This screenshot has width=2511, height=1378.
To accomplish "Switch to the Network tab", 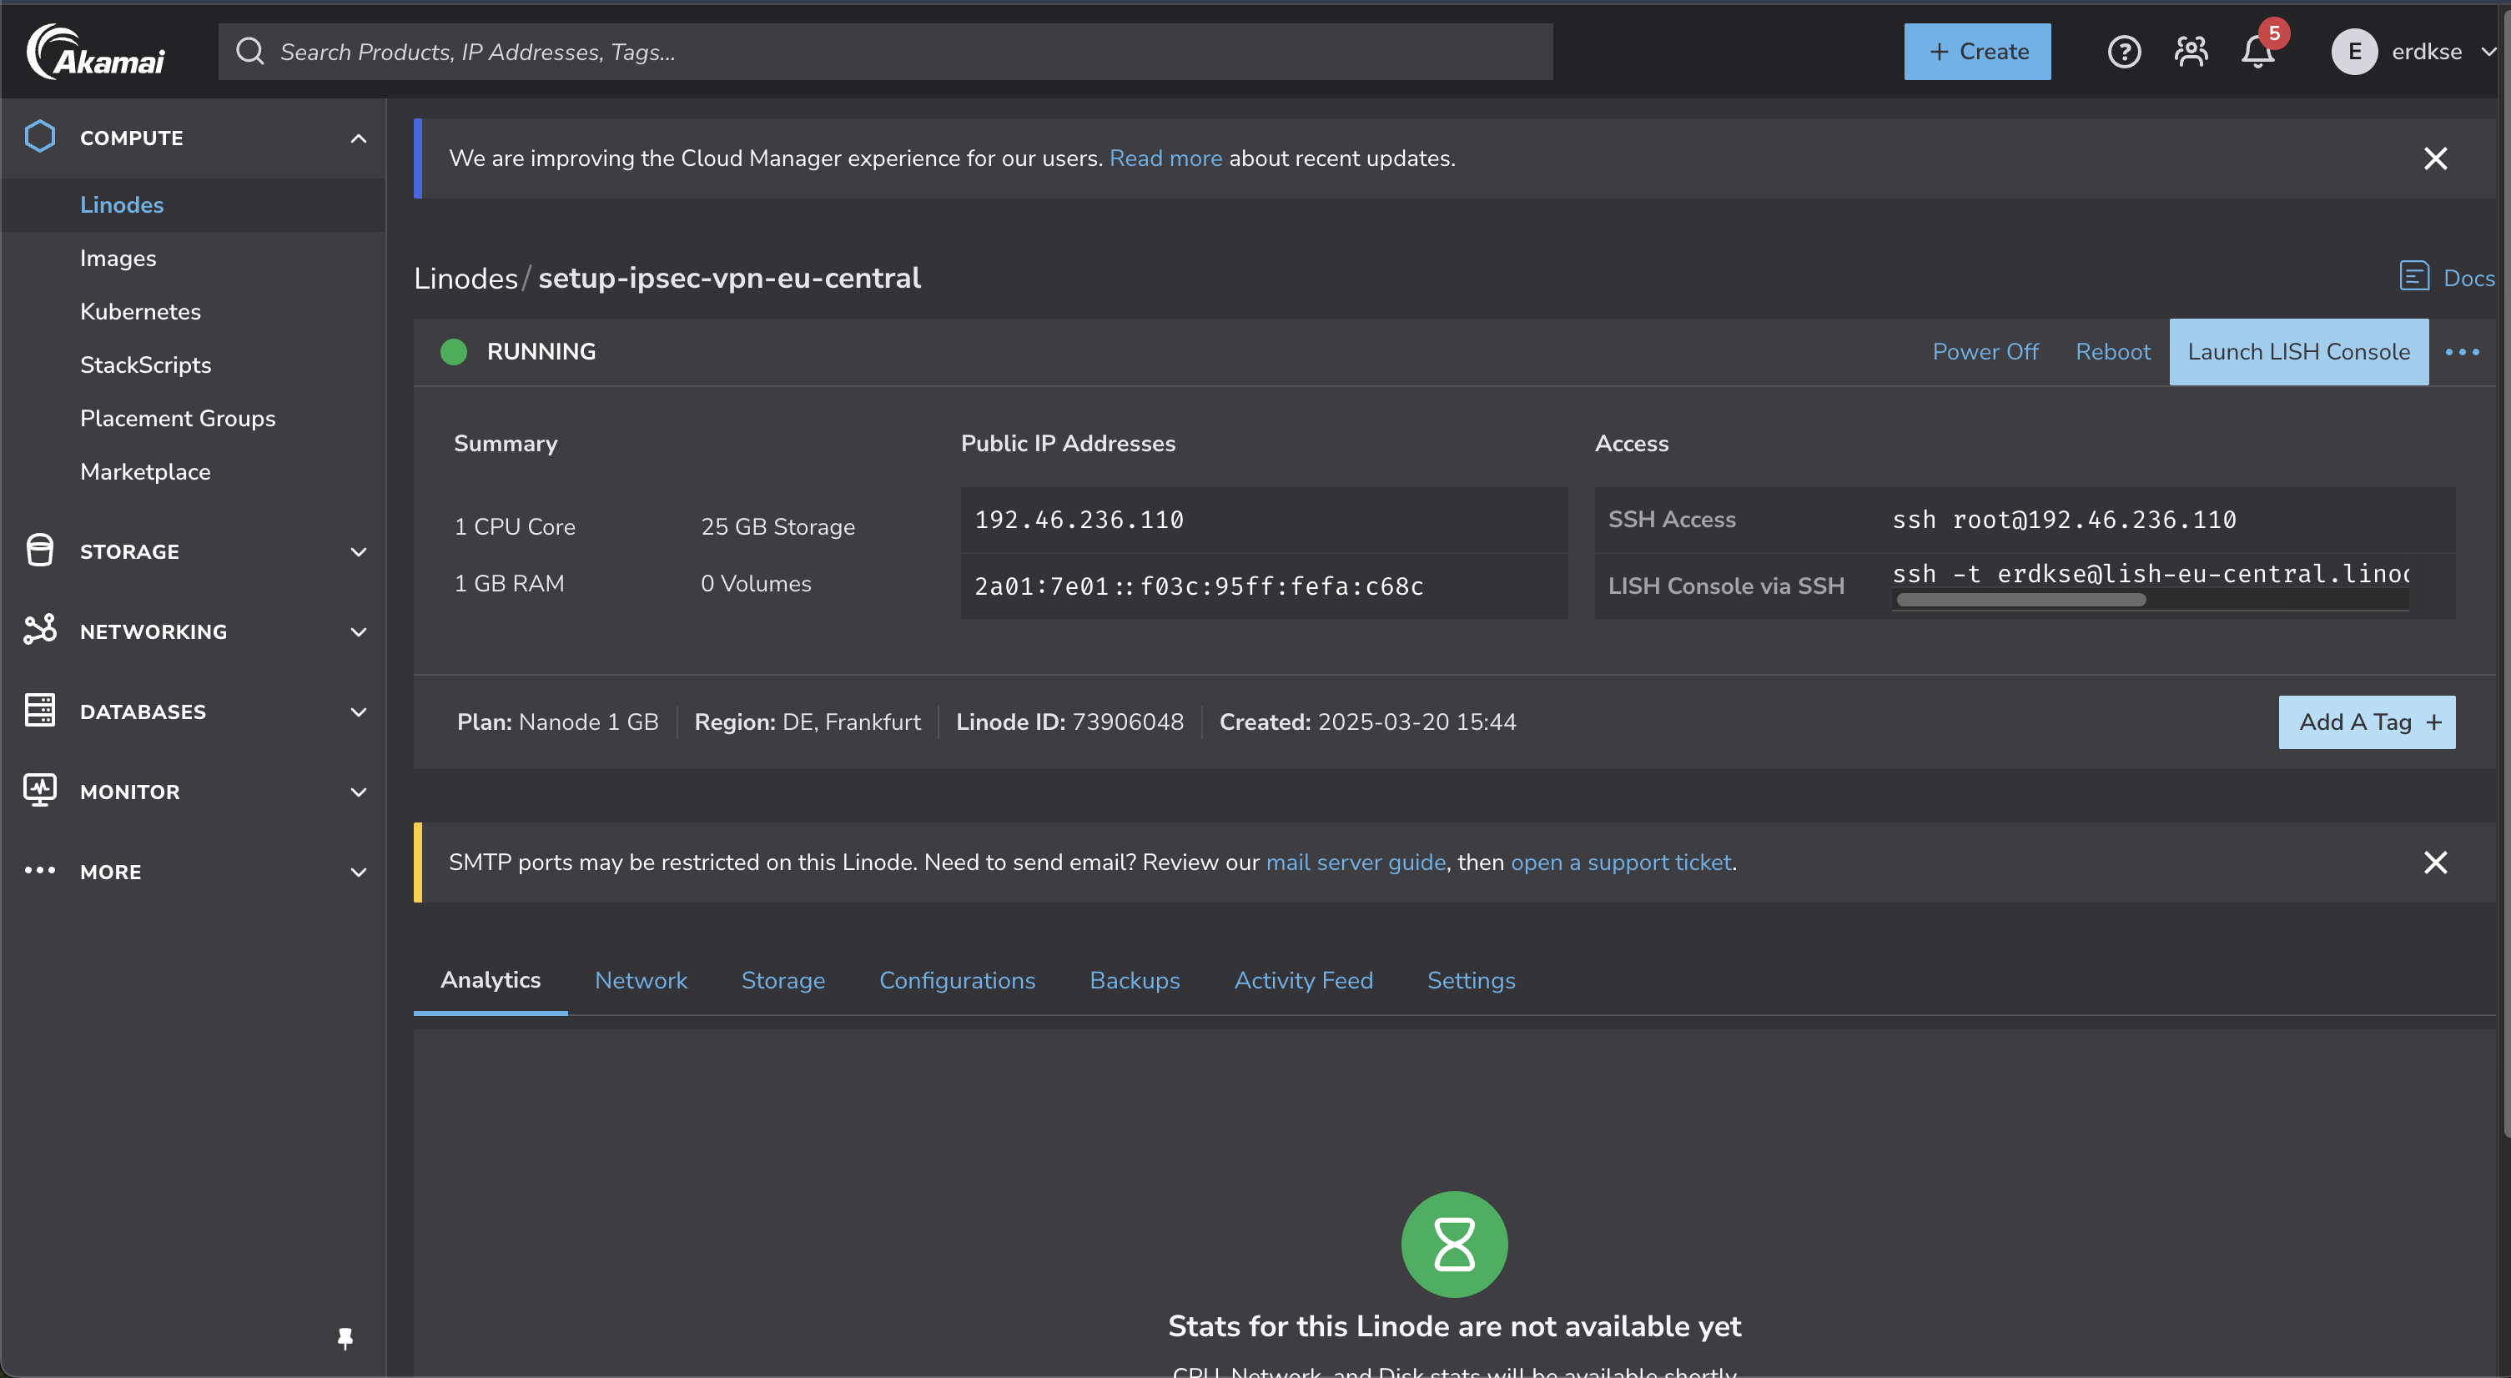I will pyautogui.click(x=641, y=980).
